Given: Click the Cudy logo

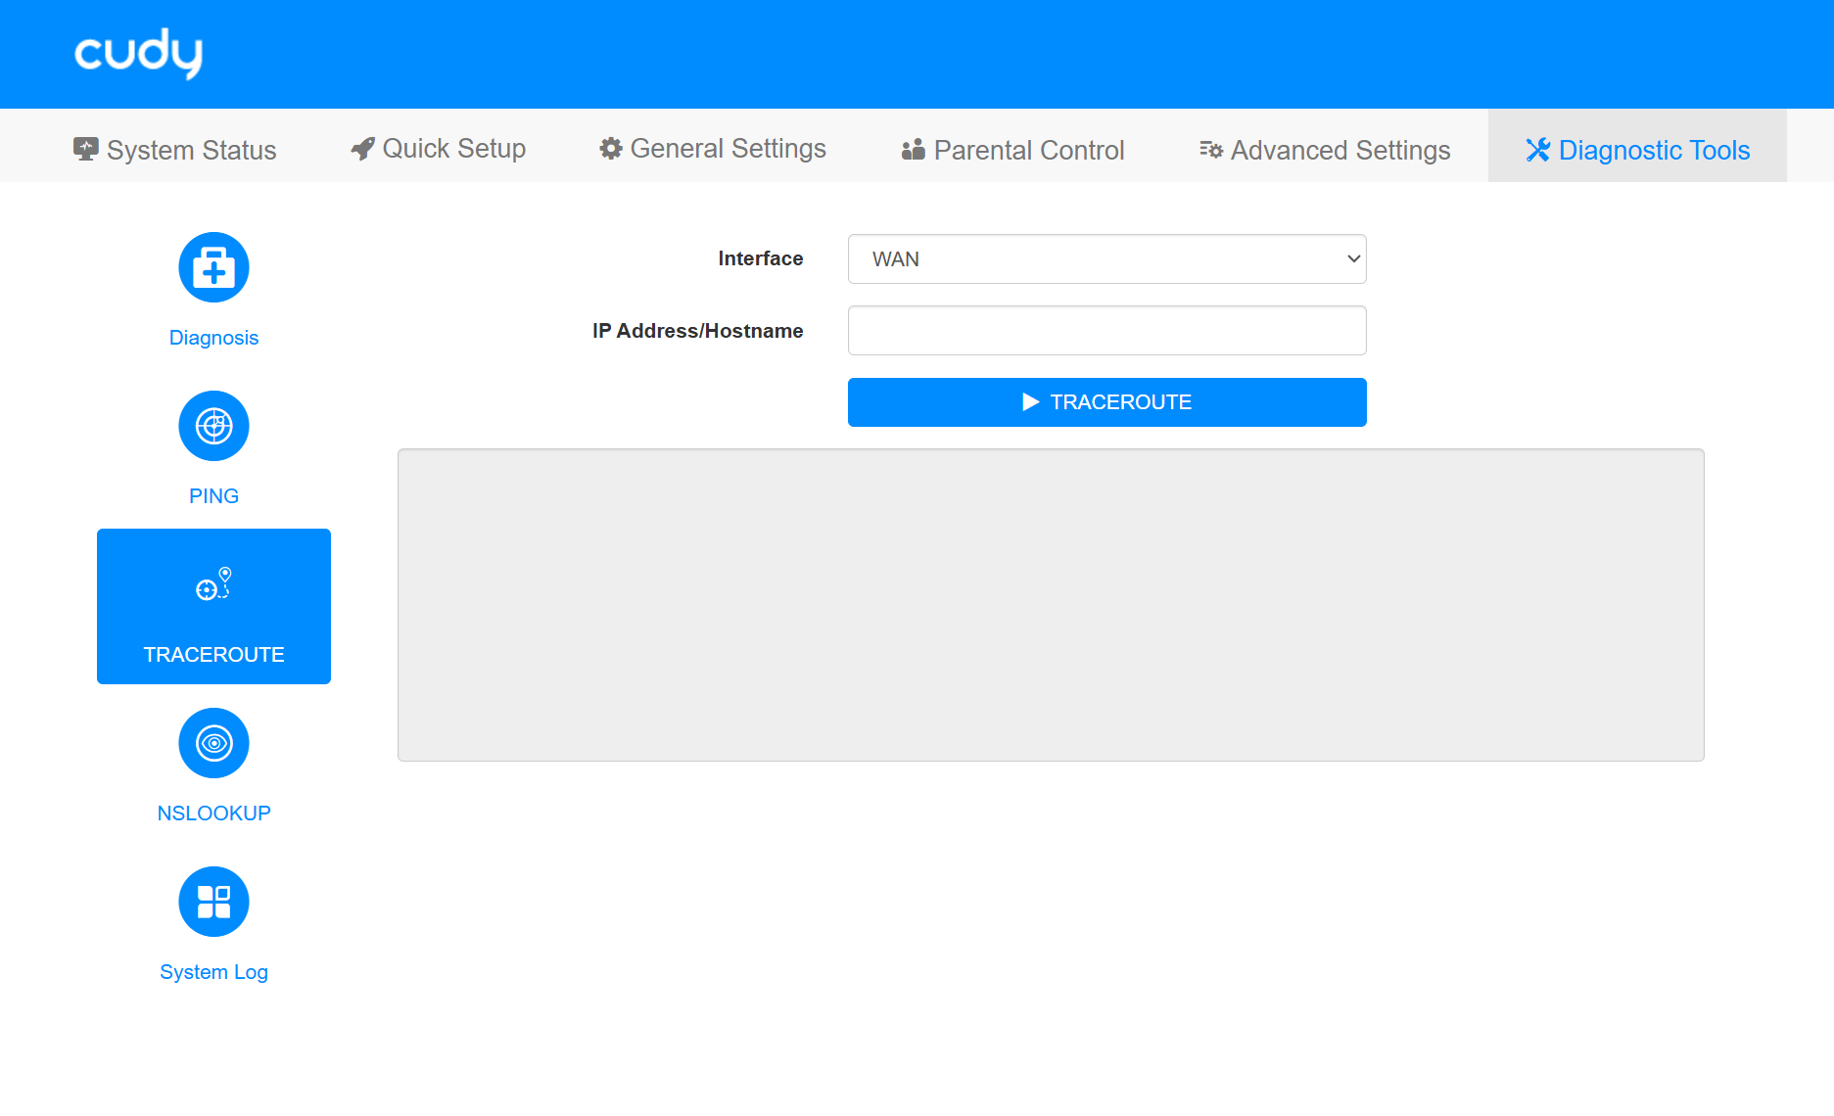Looking at the screenshot, I should coord(138,53).
